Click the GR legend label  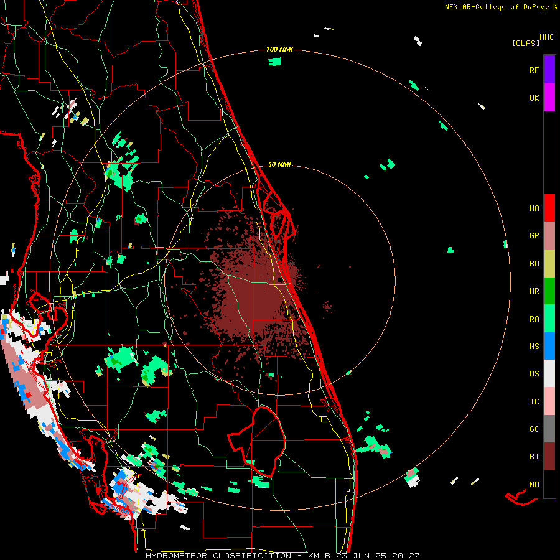click(x=534, y=236)
